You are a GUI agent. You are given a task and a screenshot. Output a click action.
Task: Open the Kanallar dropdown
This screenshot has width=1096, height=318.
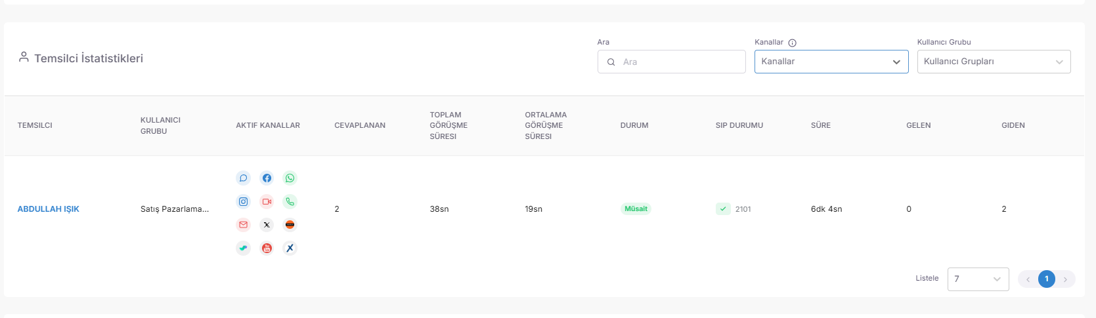coord(831,62)
